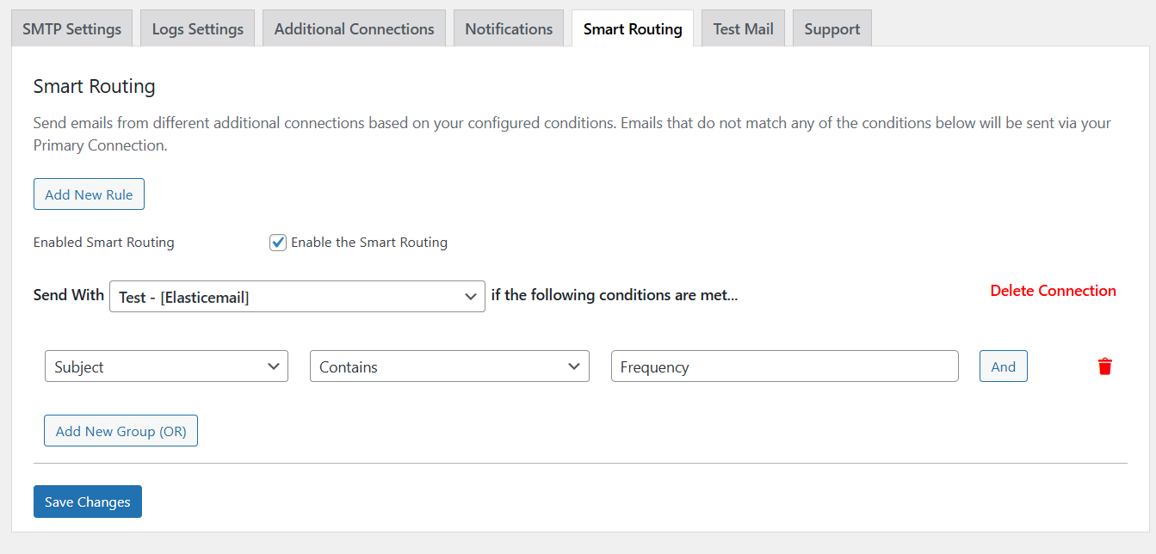Switch to the SMTP Settings tab
Screen dimensions: 1156x554
tap(71, 28)
